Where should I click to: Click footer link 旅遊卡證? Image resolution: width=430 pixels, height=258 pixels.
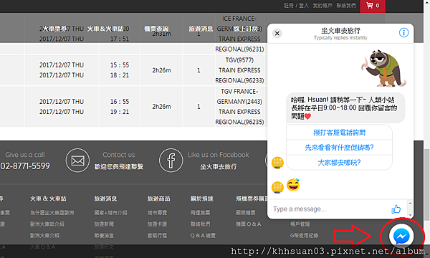pos(157,224)
